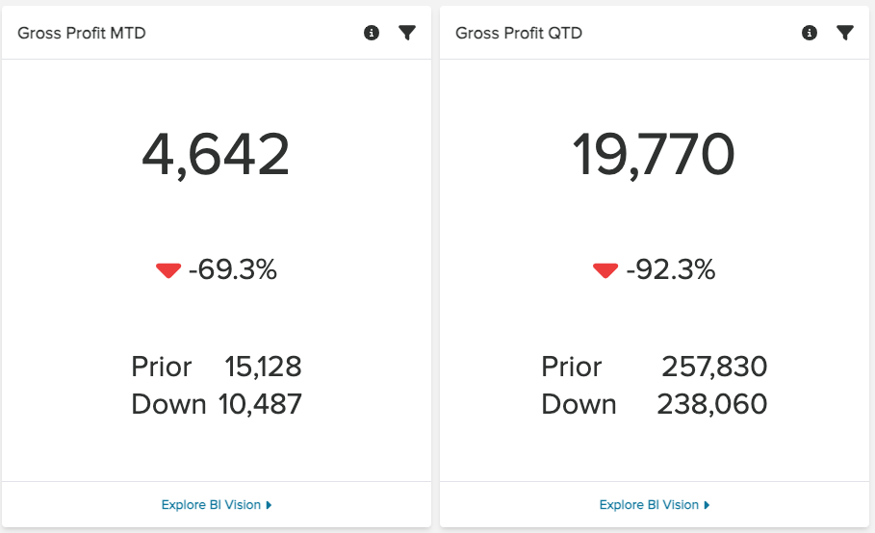Select the 19,770 gross profit value
Image resolution: width=875 pixels, height=533 pixels.
point(654,155)
